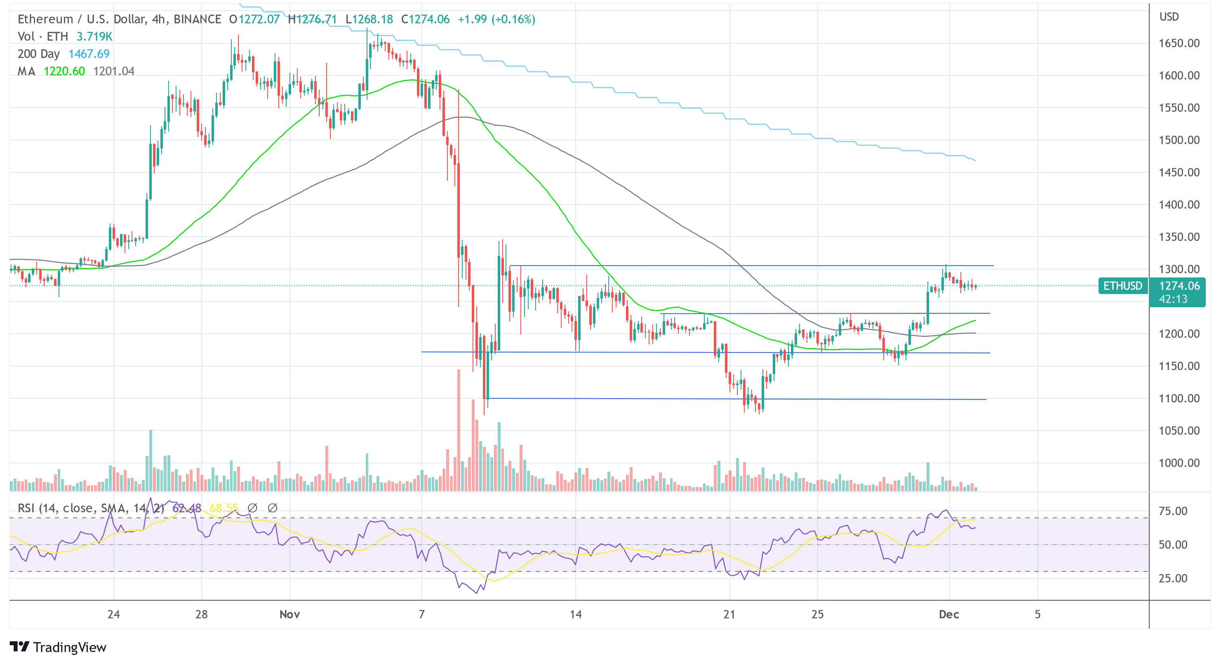Image resolution: width=1221 pixels, height=665 pixels.
Task: Click the current price label 1274.06
Action: pos(1179,286)
